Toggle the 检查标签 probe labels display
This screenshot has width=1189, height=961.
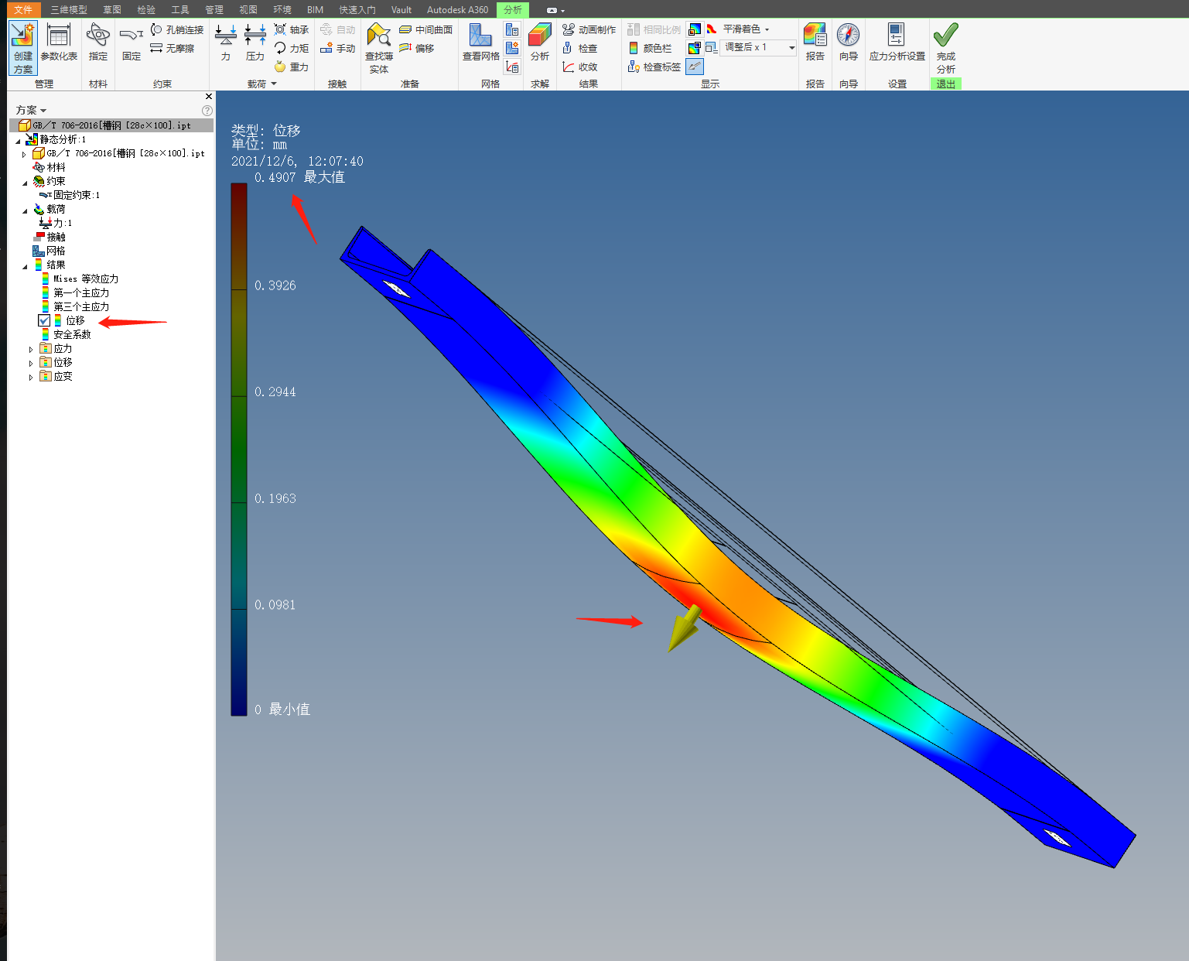point(654,67)
